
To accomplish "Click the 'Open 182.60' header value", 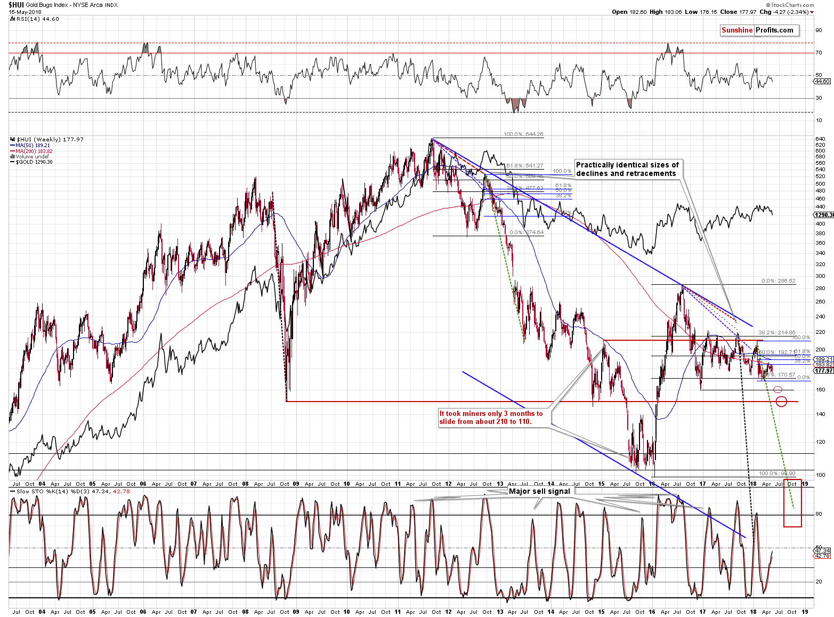I will pyautogui.click(x=629, y=12).
